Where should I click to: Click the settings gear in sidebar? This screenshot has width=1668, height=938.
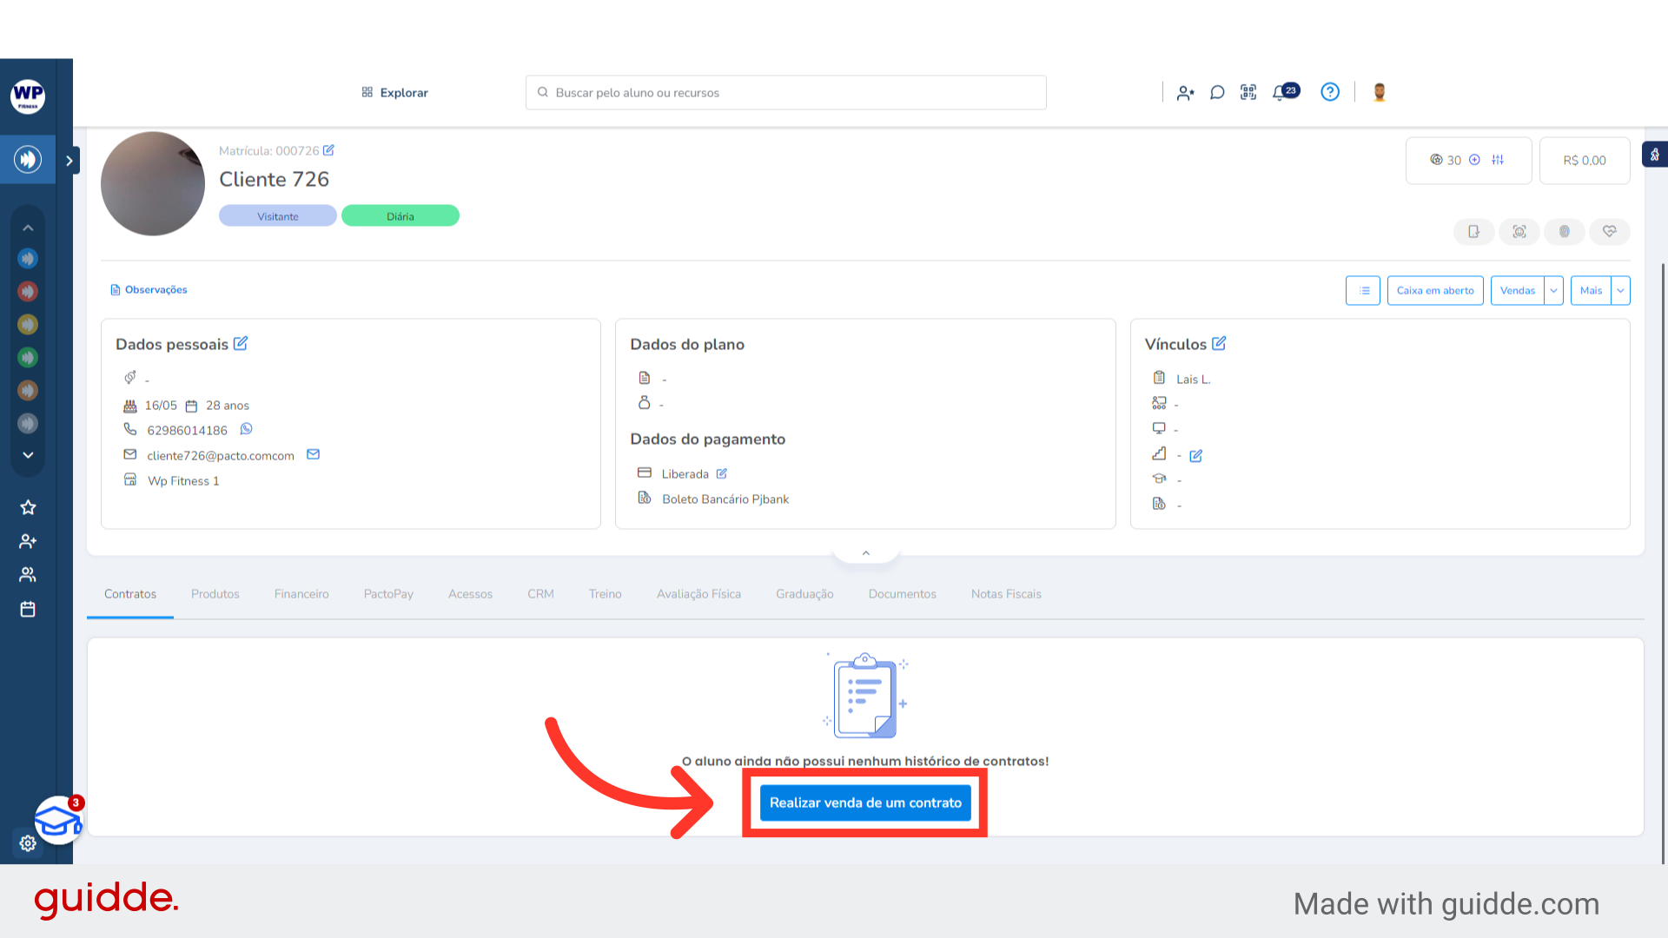tap(28, 842)
